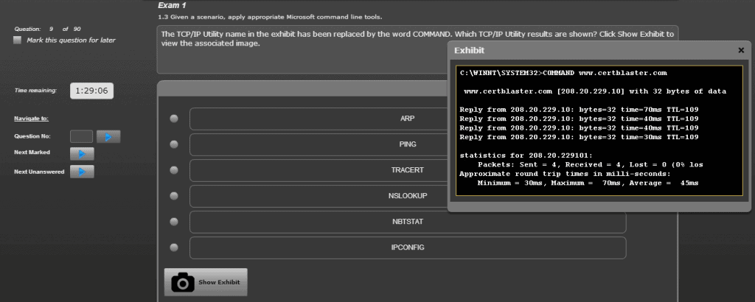
Task: Select the ARP radio button
Action: click(174, 119)
